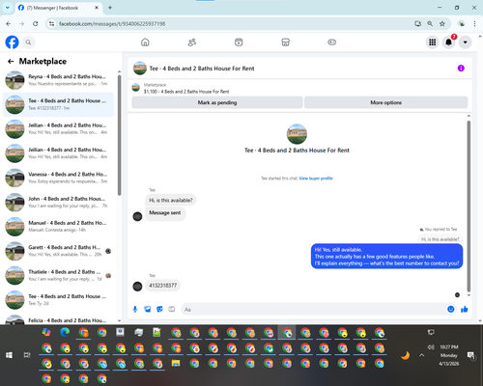Open the Facebook search magnifier

(x=29, y=42)
